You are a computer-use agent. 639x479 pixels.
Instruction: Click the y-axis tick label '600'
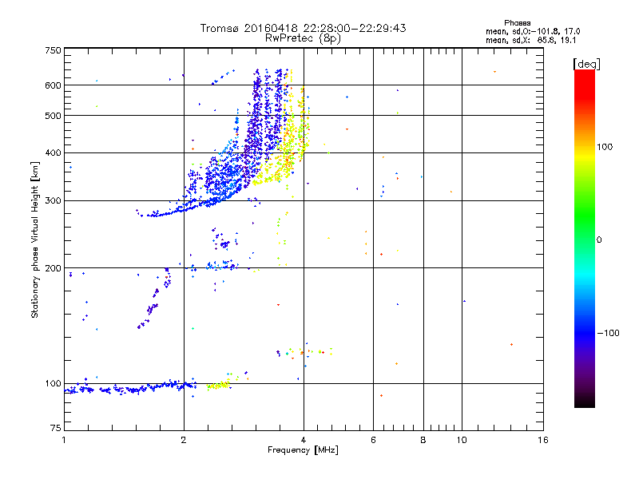(53, 85)
